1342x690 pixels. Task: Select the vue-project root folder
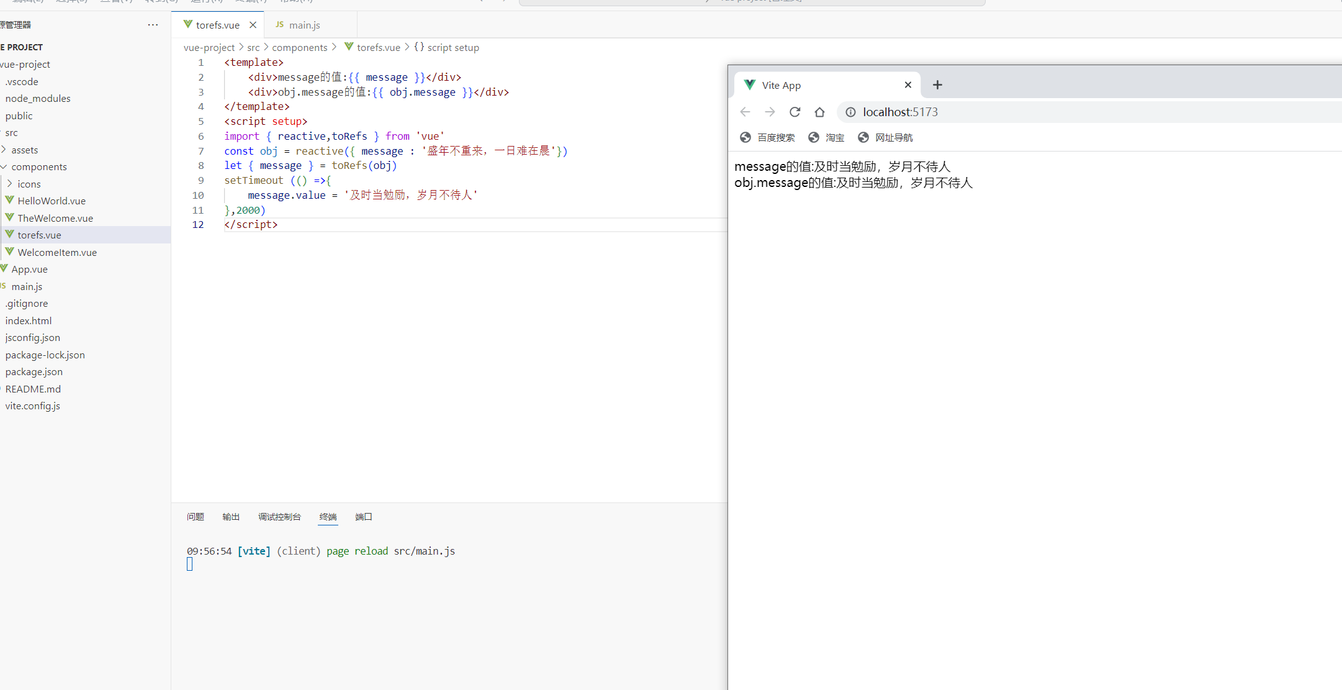(x=25, y=64)
